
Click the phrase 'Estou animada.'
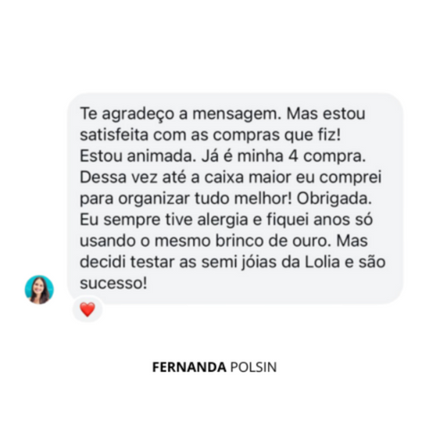(x=138, y=156)
